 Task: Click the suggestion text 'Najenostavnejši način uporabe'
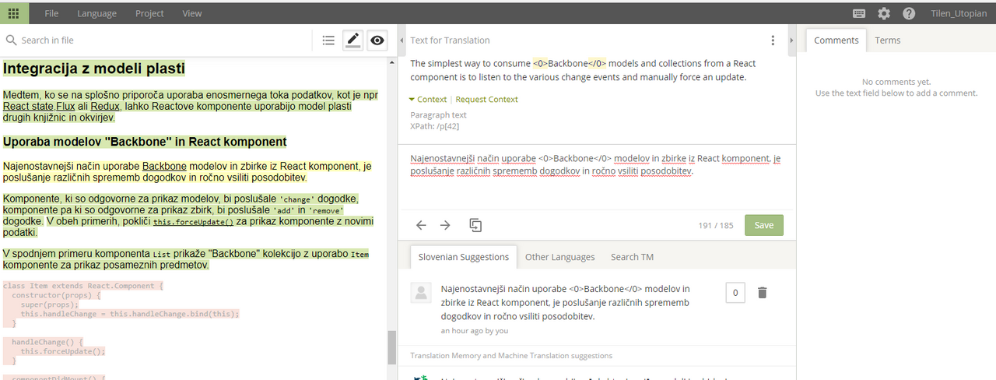[x=565, y=302]
